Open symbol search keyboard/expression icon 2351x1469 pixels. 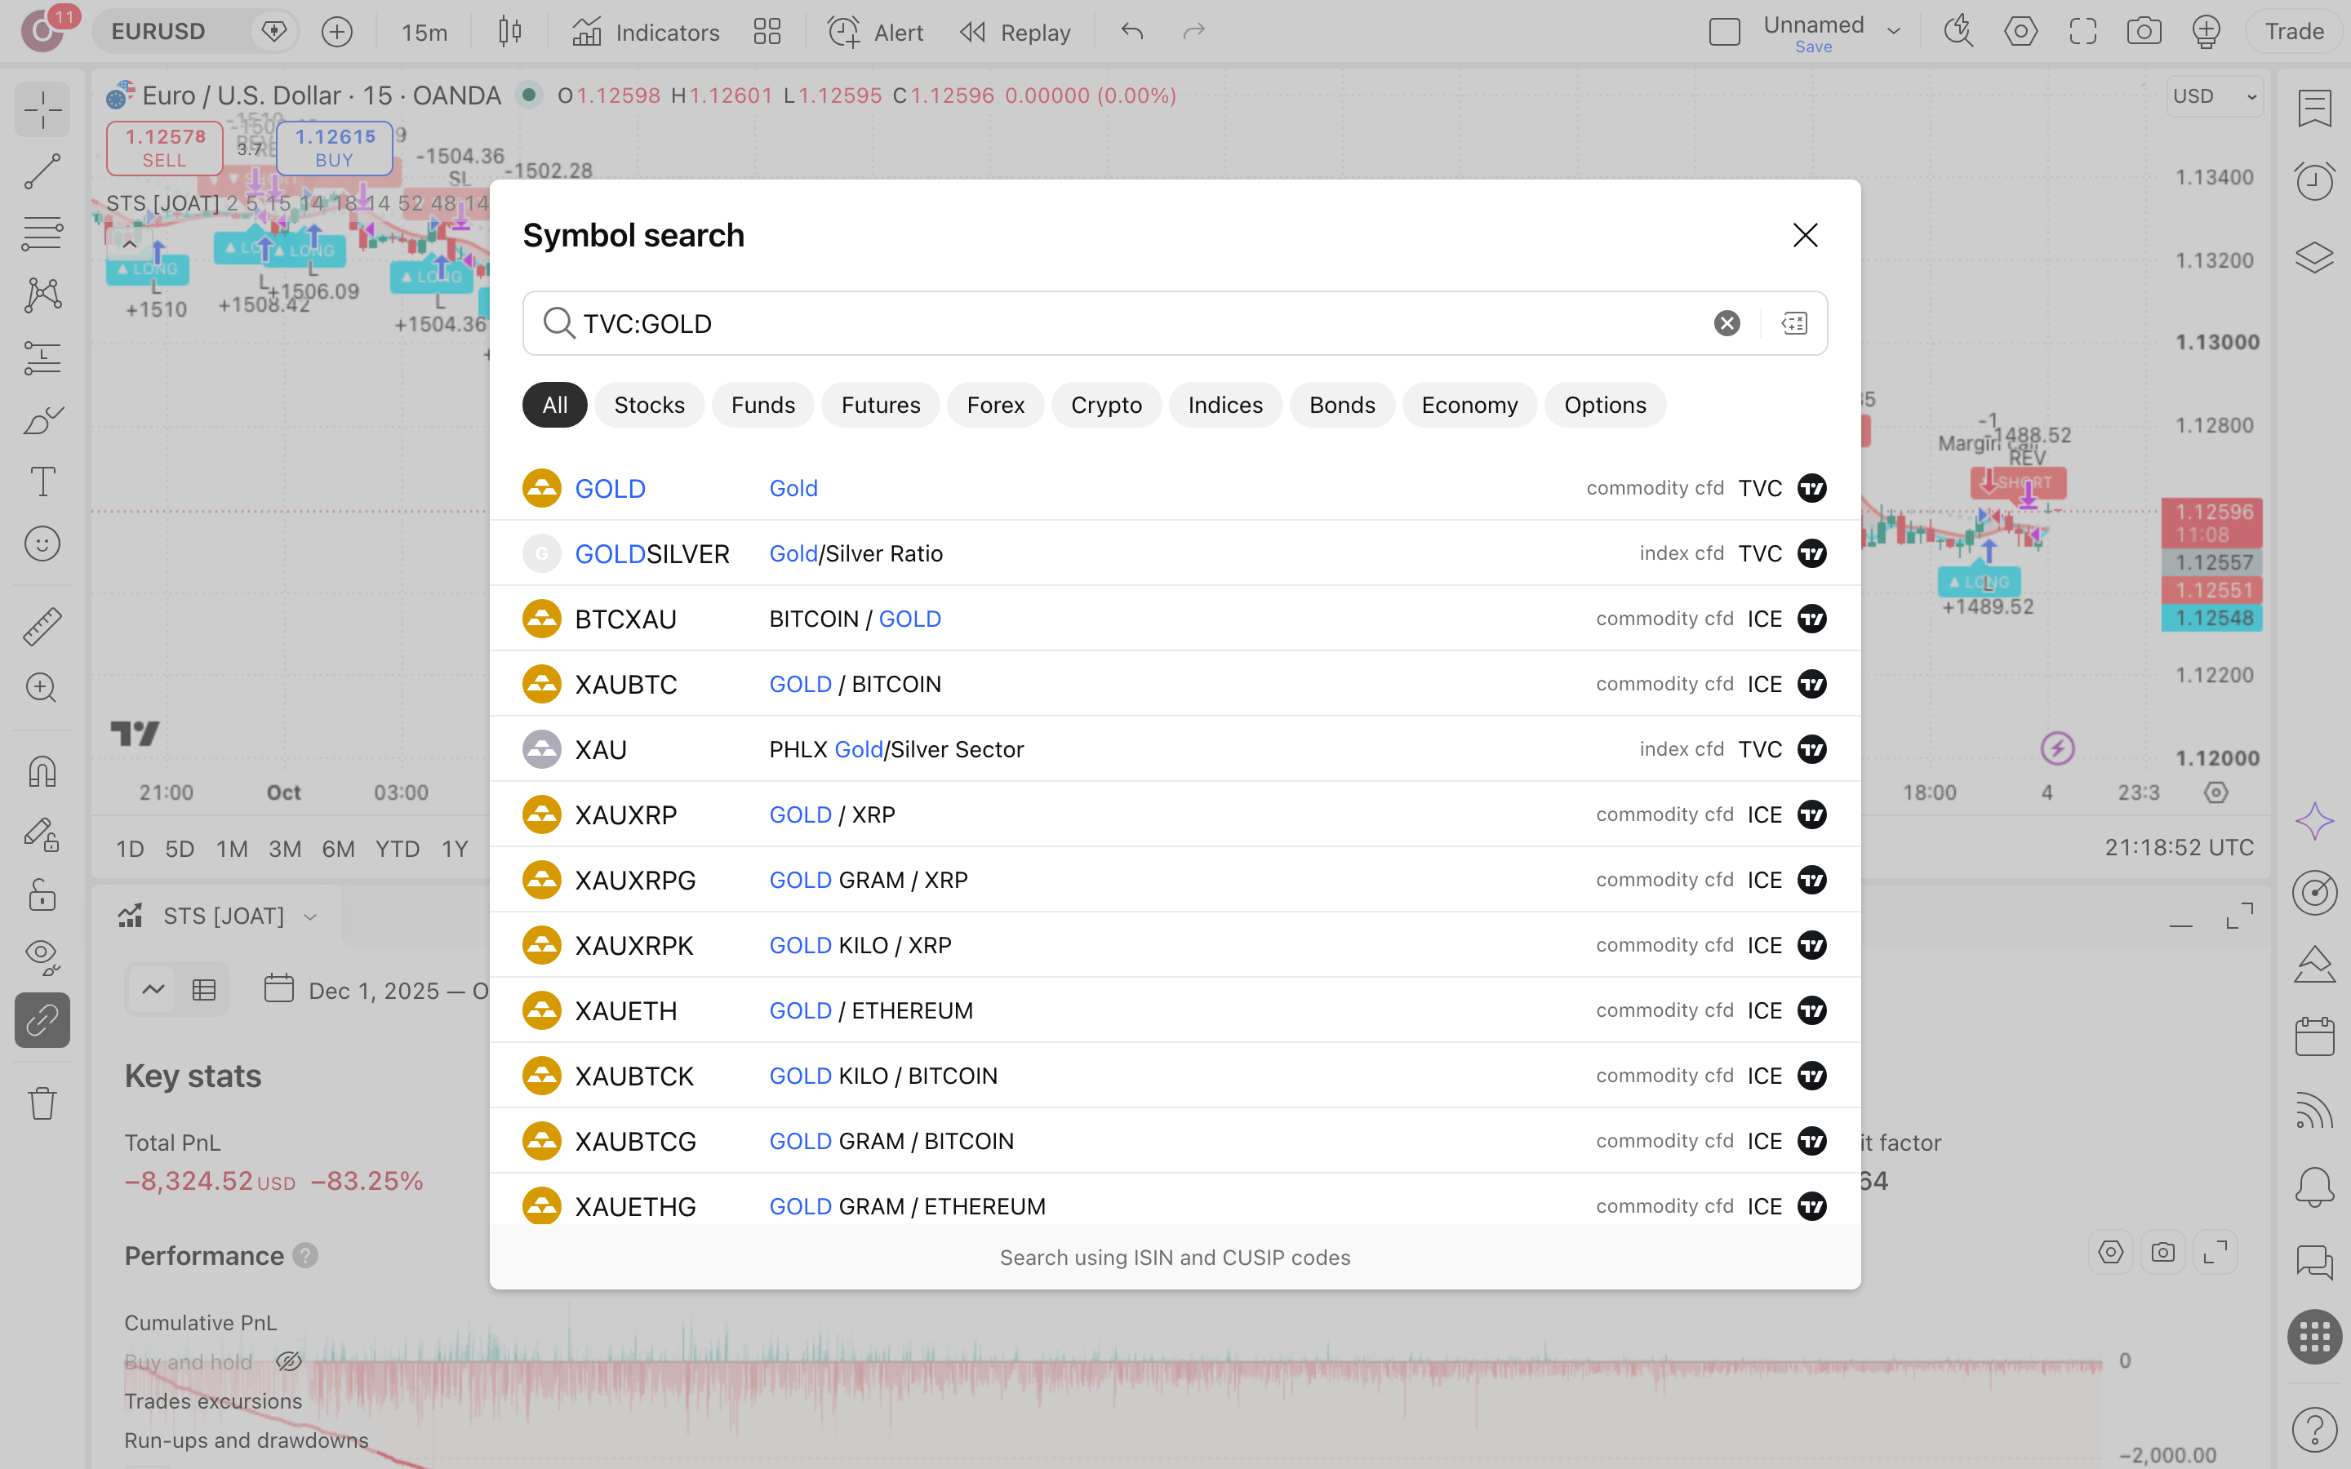(x=1793, y=323)
